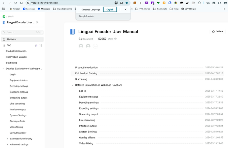Open Overview in the sidebar
Screen dimensions: 228x148
click(22, 39)
